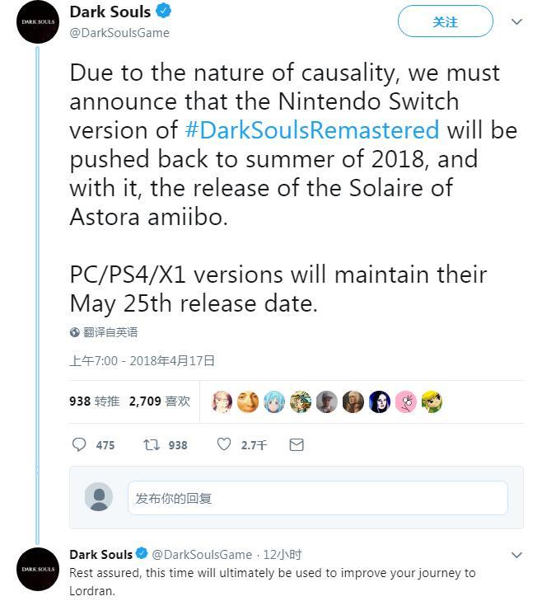
Task: Expand the chevron menu next to 关注
Action: pos(517,22)
